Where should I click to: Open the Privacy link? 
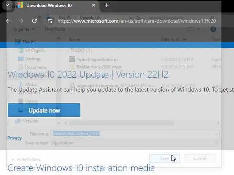15,138
